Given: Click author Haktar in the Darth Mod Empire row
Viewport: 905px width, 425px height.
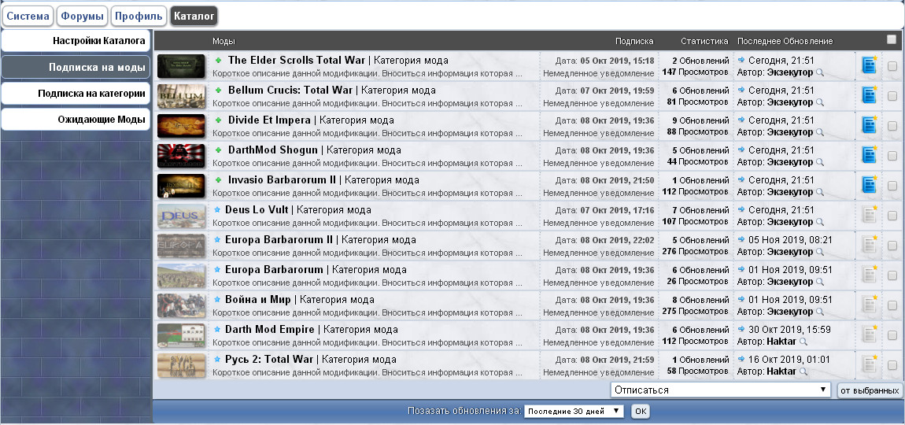Looking at the screenshot, I should 781,342.
